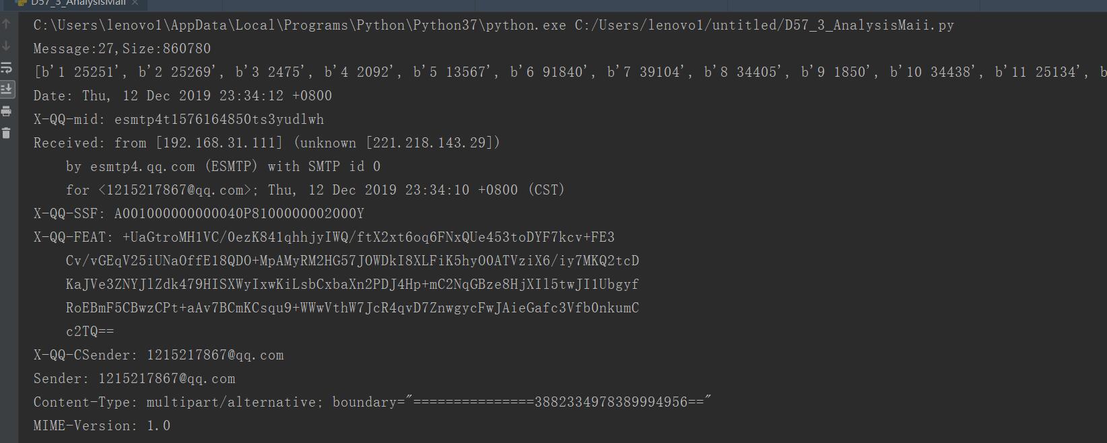Click the down arrow navigation icon
This screenshot has width=1107, height=443.
[x=7, y=44]
